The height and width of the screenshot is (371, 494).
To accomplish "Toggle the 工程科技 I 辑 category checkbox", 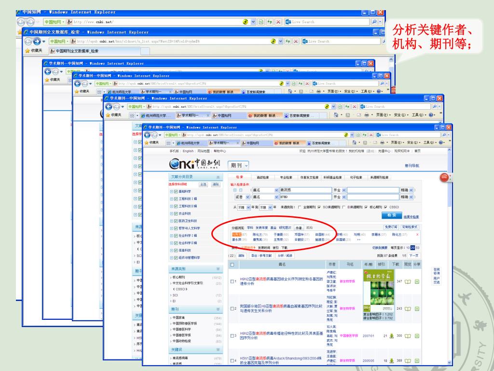I will point(176,199).
